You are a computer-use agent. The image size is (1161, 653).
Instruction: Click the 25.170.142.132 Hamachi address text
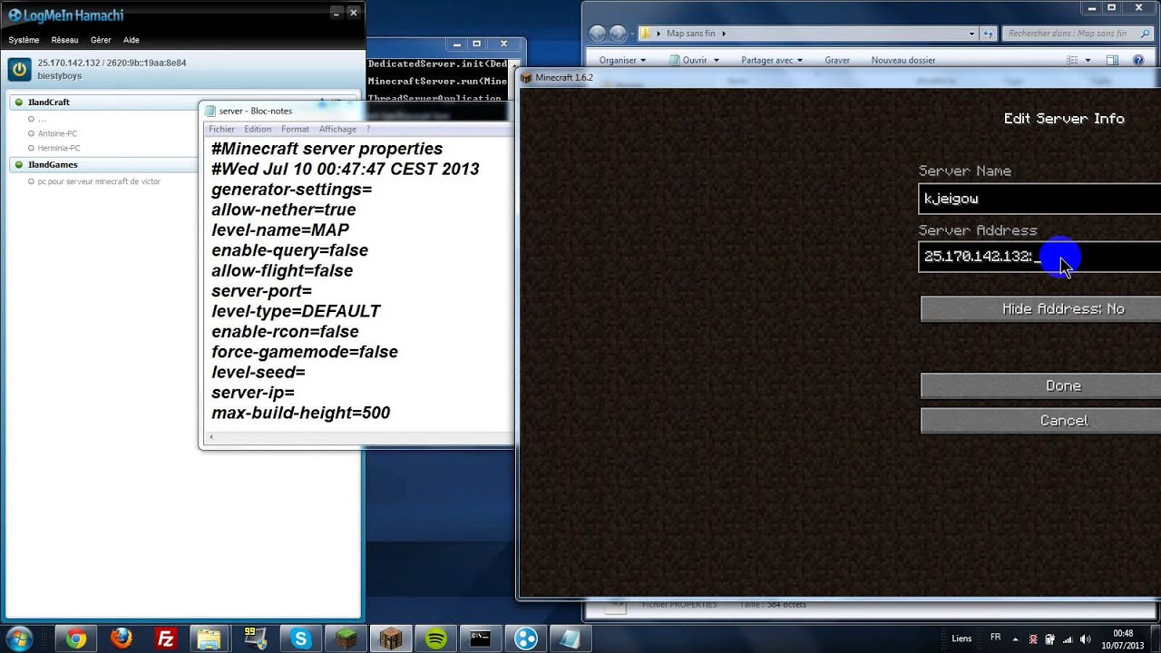coord(69,63)
